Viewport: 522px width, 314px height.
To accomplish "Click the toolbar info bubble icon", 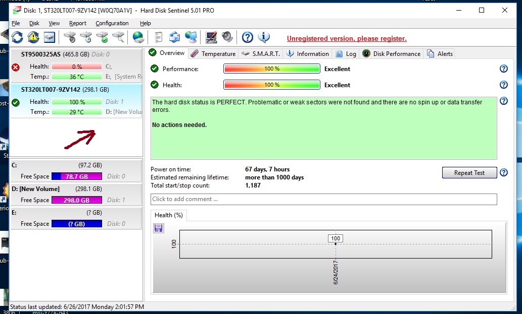I will click(263, 37).
